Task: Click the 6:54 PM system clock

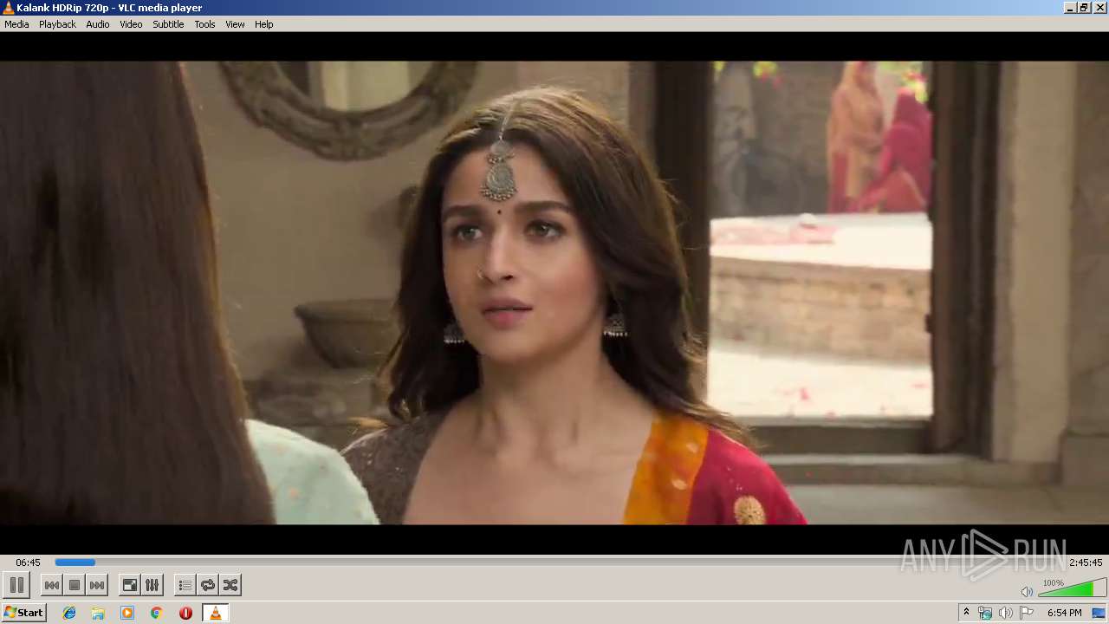Action: (1064, 613)
